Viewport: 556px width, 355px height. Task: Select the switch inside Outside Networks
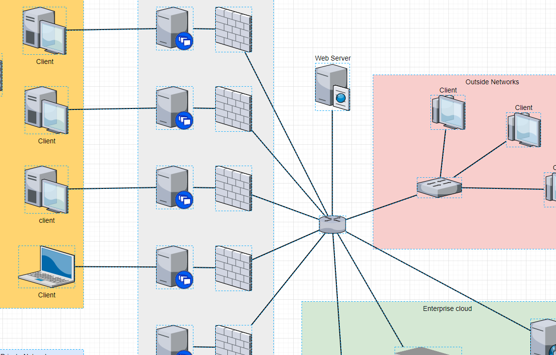pyautogui.click(x=439, y=186)
